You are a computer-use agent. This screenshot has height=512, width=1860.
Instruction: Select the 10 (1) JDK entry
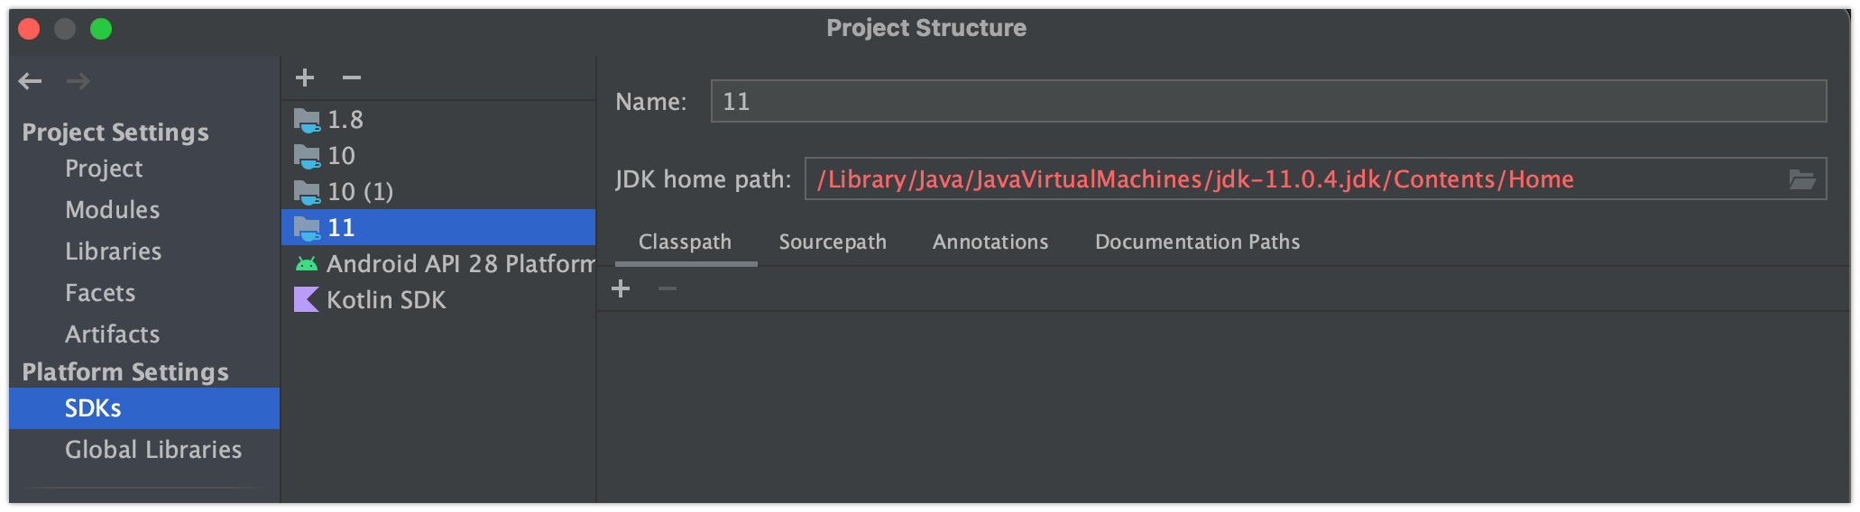tap(359, 191)
